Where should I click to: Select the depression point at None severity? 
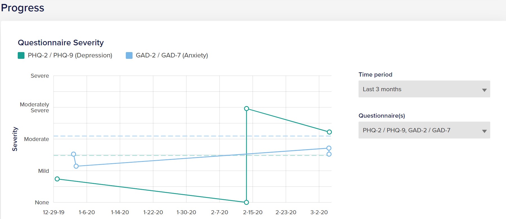tap(247, 202)
